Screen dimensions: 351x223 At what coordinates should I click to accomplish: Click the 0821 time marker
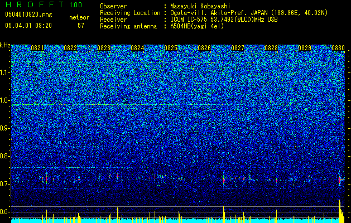[37, 48]
